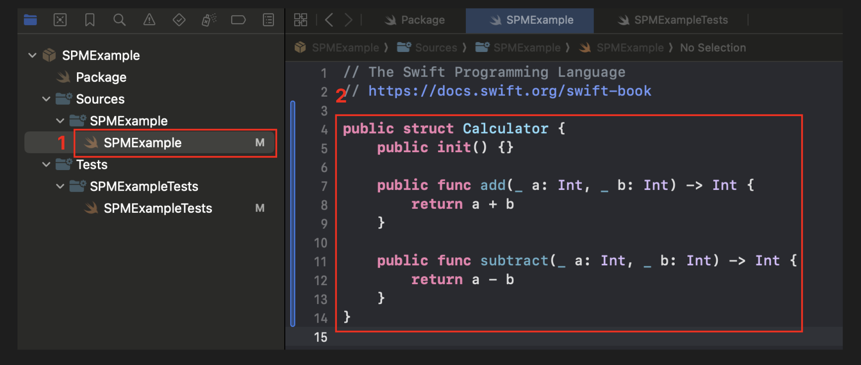Open the Debug navigator spray icon

[x=209, y=20]
